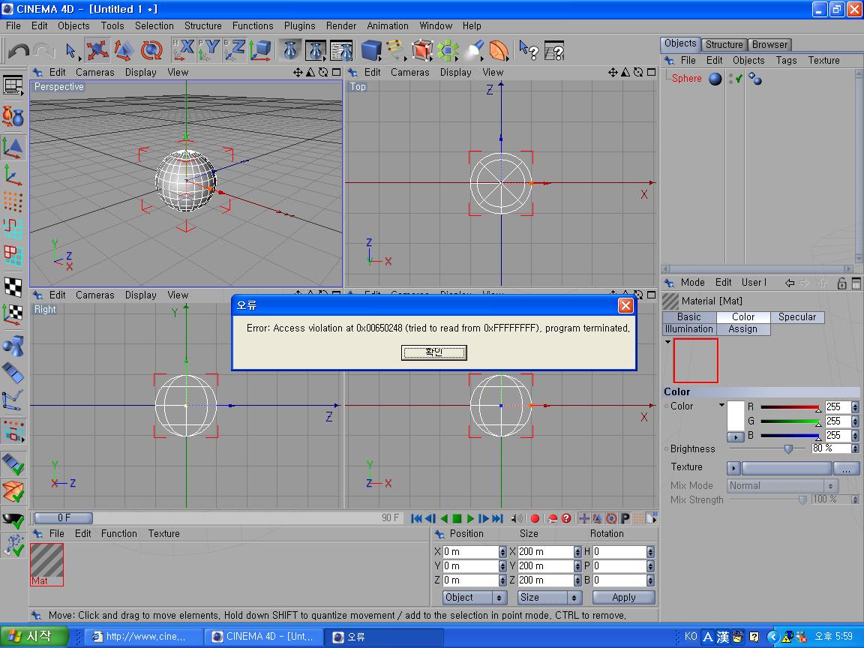Close the 오류 error dialog
The width and height of the screenshot is (864, 648).
tap(625, 305)
